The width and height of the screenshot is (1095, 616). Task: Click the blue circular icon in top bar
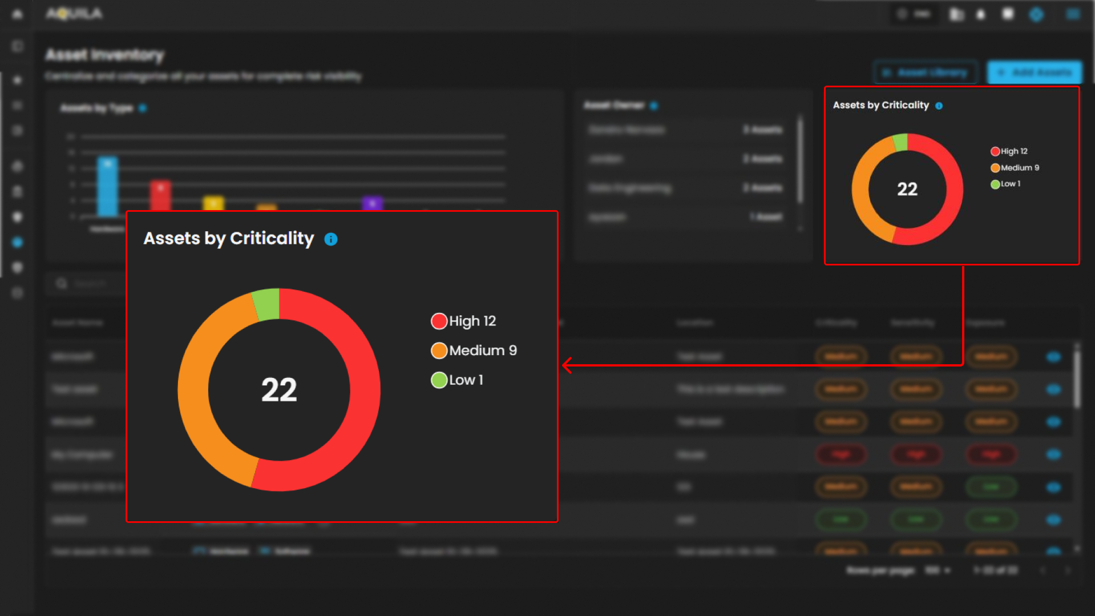(1036, 14)
